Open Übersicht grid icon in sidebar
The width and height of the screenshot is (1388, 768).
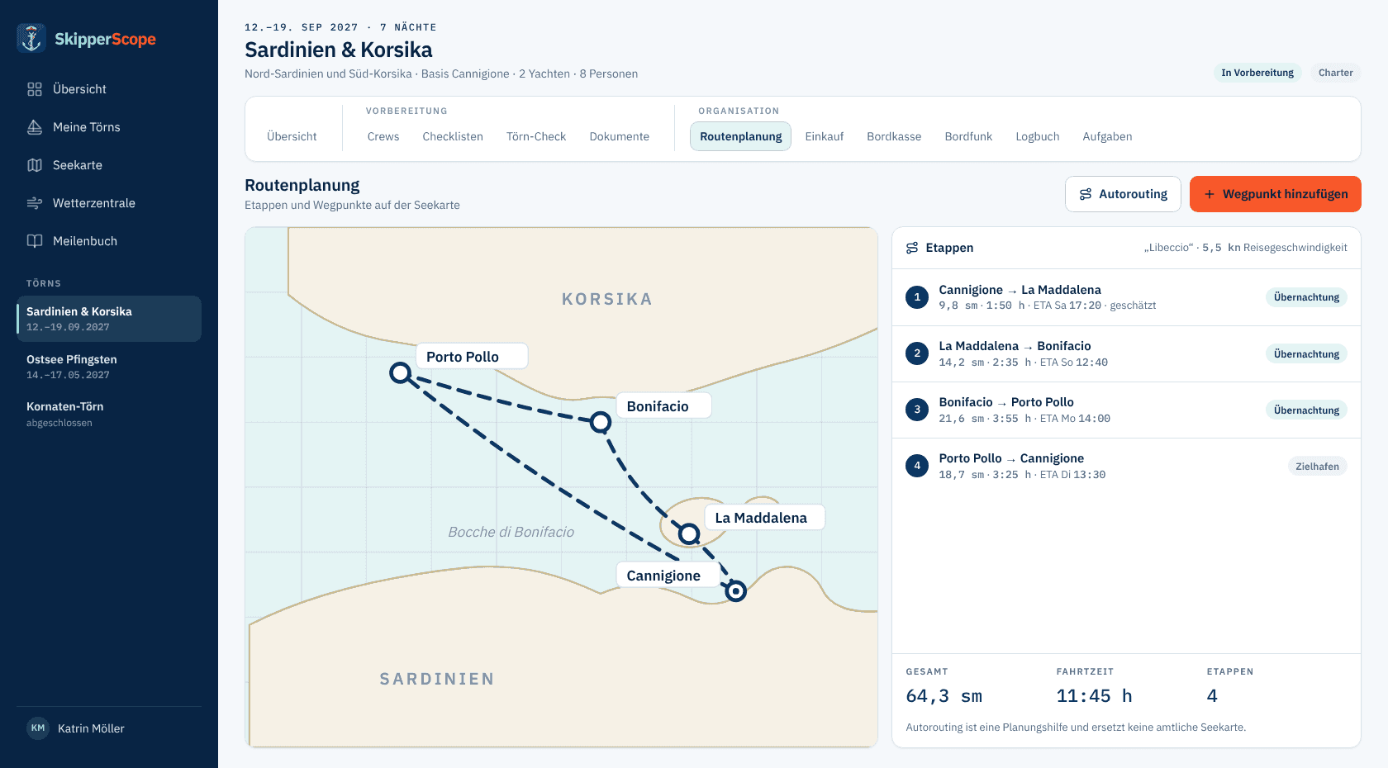tap(35, 89)
